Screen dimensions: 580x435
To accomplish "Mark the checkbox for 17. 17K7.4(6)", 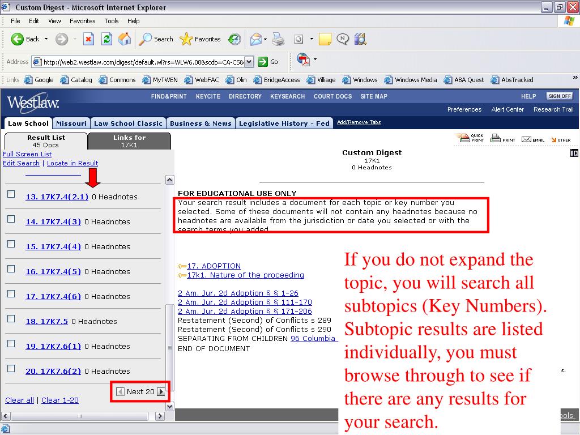I will click(11, 294).
